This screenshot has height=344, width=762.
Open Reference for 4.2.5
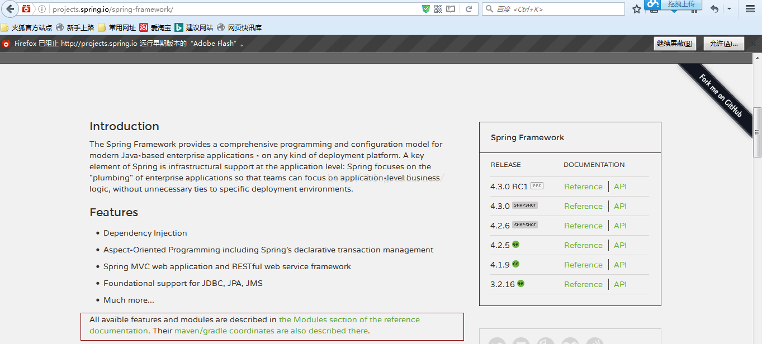(x=583, y=245)
